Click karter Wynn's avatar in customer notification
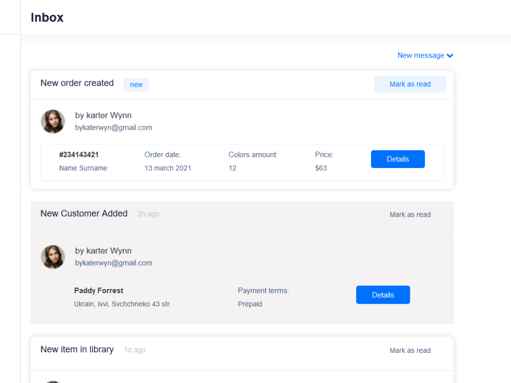The width and height of the screenshot is (511, 383). (53, 257)
